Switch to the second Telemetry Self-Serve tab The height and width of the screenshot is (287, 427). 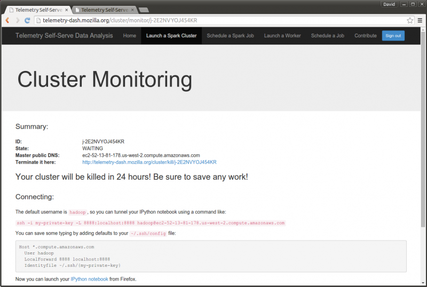(x=105, y=10)
